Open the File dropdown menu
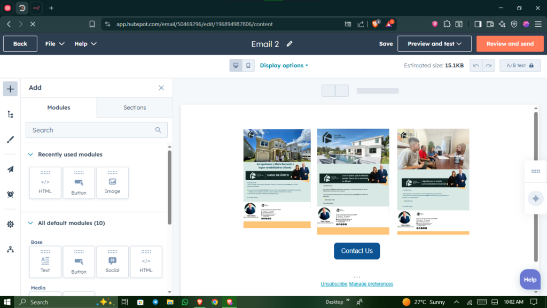 pos(55,44)
